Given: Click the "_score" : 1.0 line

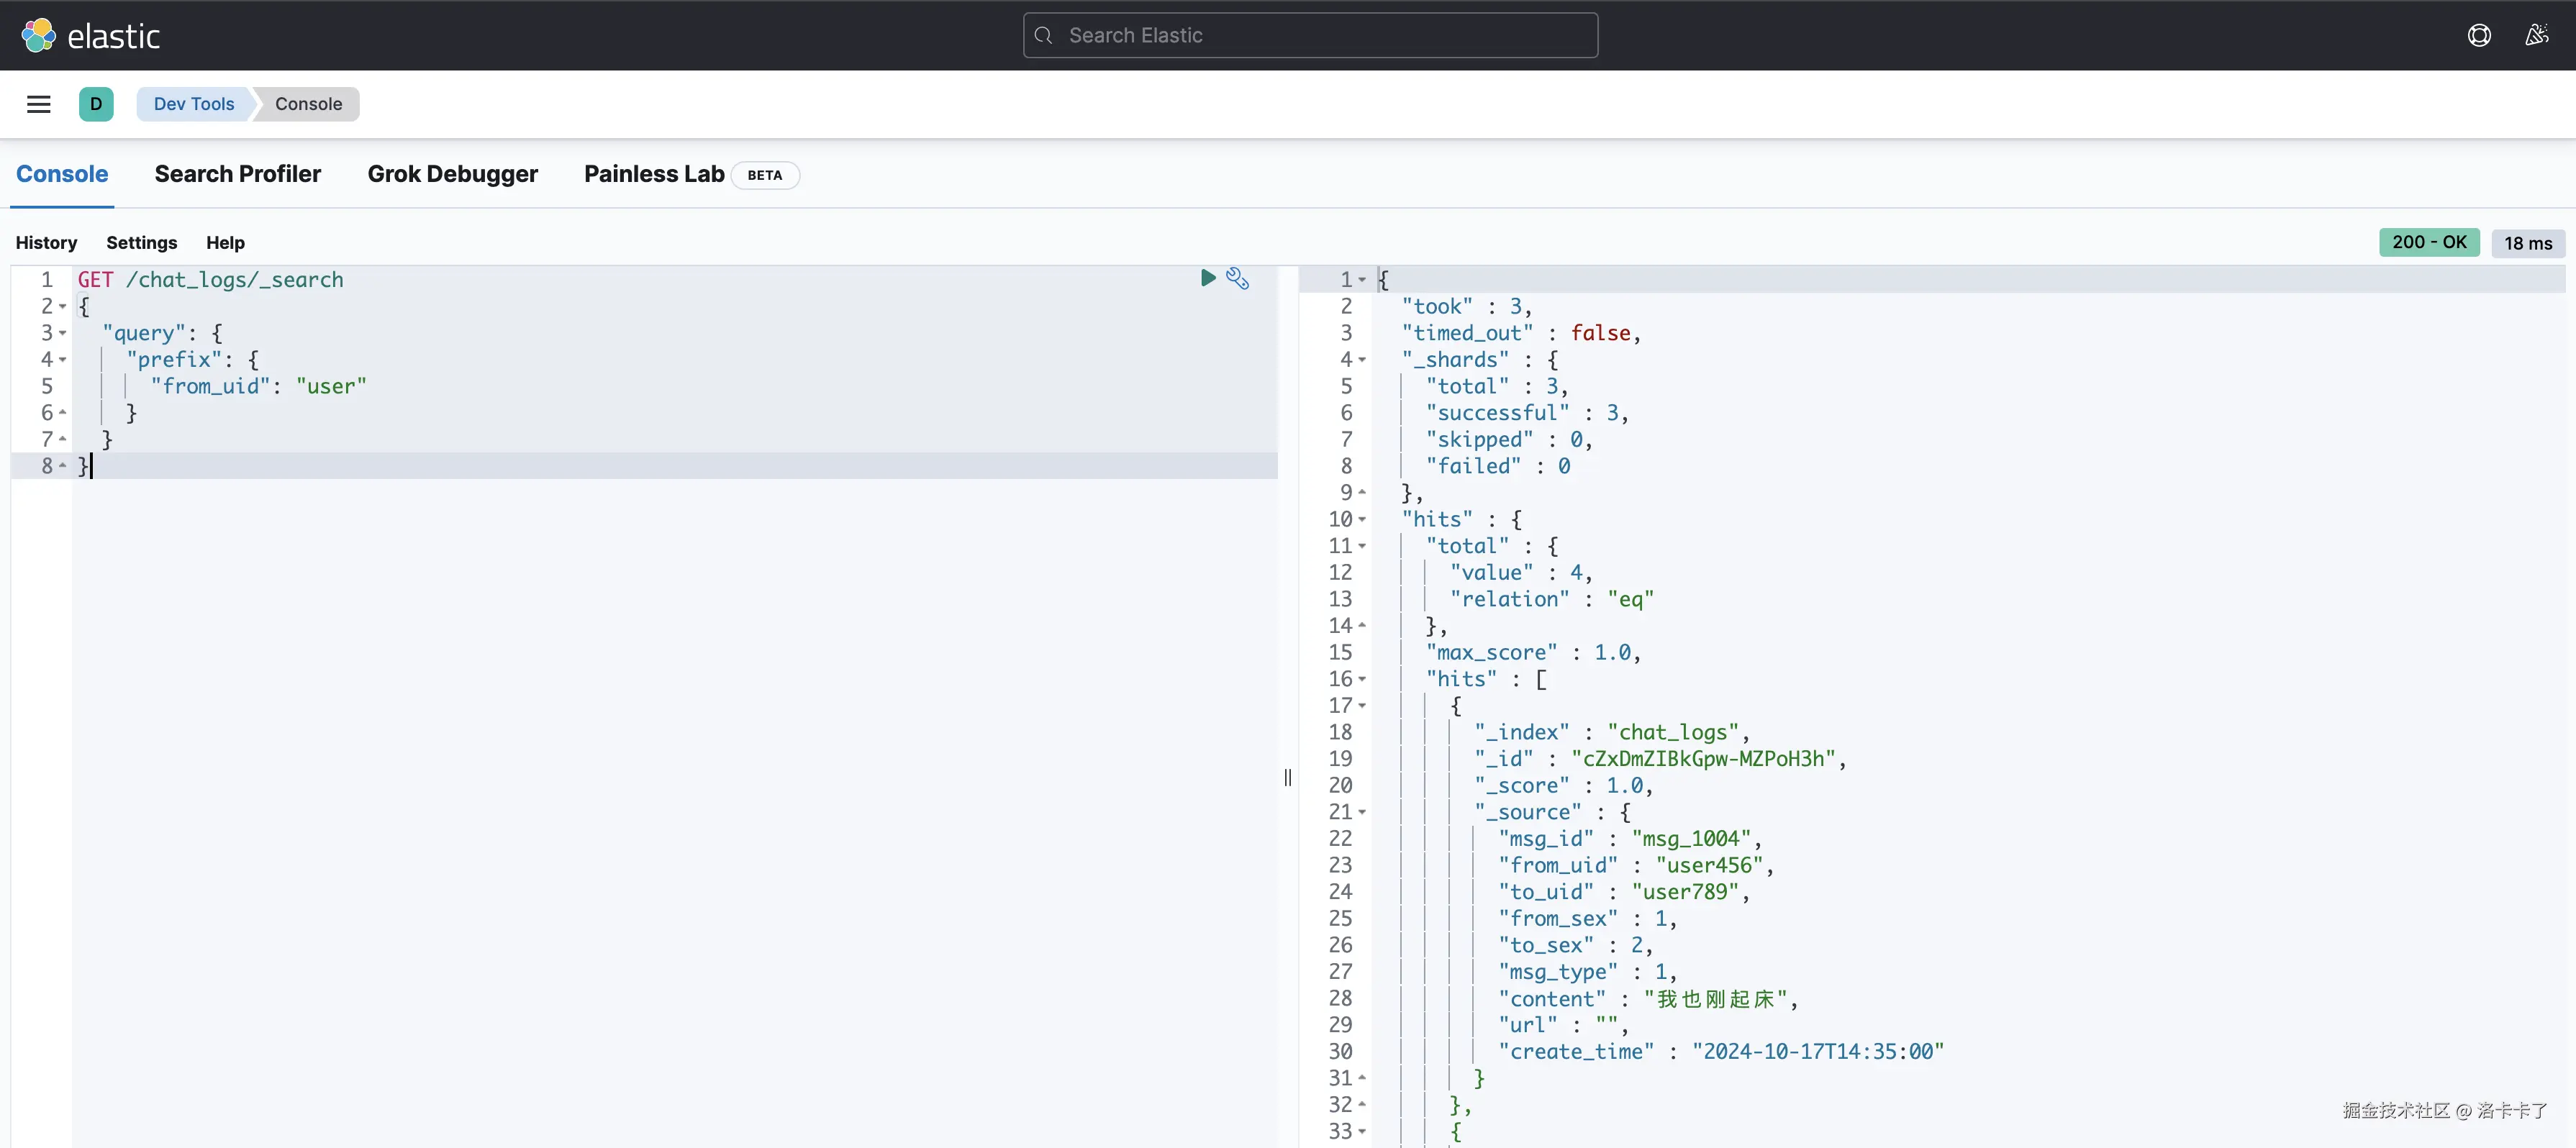Looking at the screenshot, I should (1564, 785).
